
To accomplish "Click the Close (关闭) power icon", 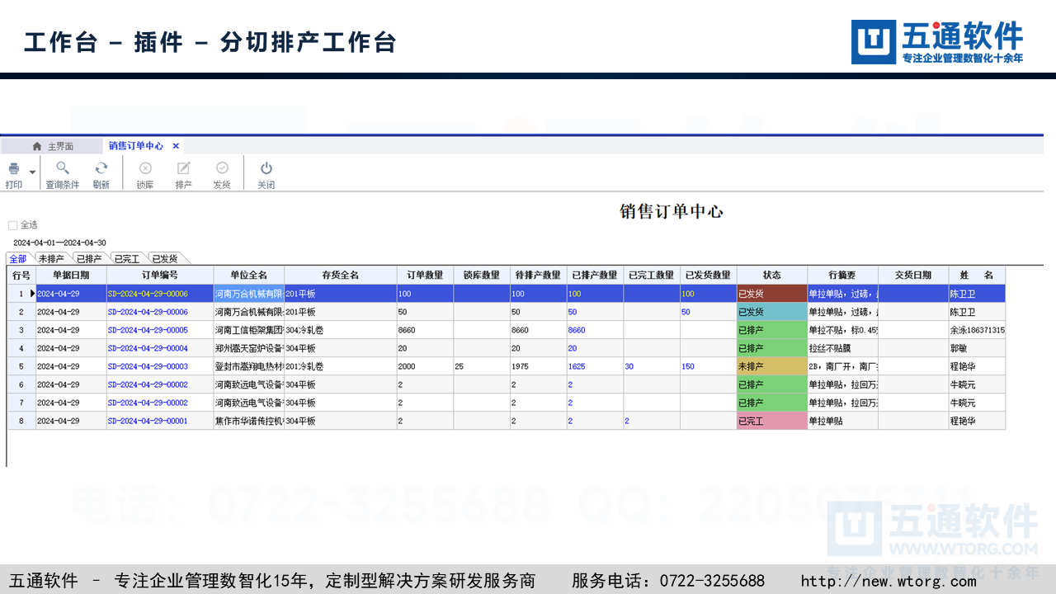I will pyautogui.click(x=266, y=169).
